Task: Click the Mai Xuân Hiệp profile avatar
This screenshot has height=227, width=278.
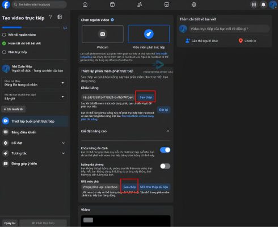Action: point(6,69)
